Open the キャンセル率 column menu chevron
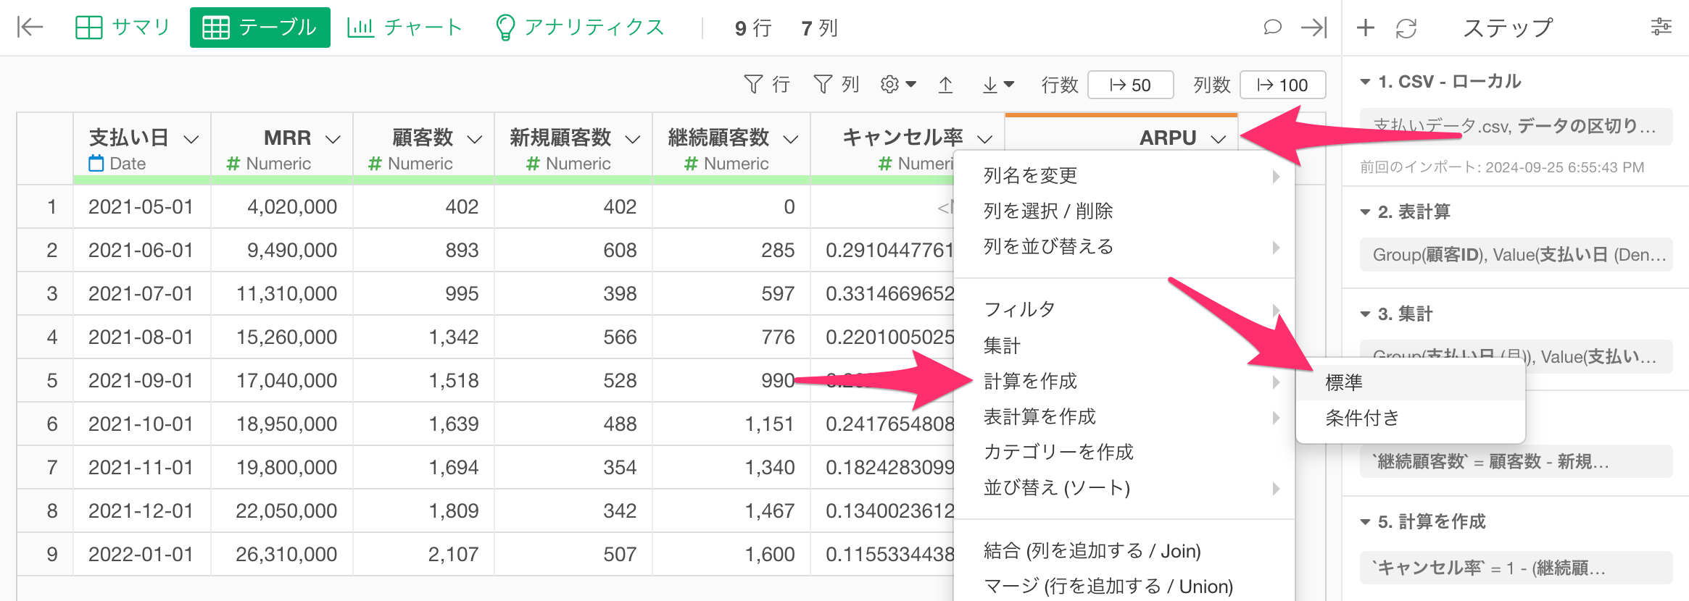This screenshot has width=1689, height=601. [x=984, y=138]
